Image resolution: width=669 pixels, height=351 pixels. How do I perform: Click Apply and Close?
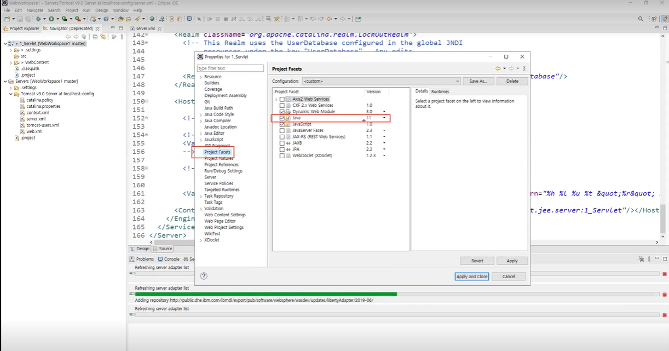click(x=471, y=277)
